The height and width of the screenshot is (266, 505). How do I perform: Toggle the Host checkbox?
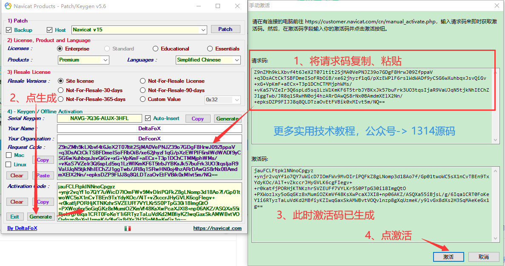(x=49, y=30)
